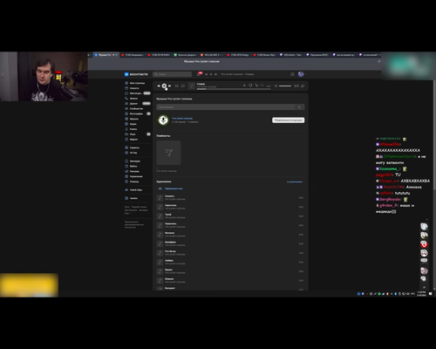Open Друзья in sidebar
This screenshot has width=436, height=349.
click(138, 104)
